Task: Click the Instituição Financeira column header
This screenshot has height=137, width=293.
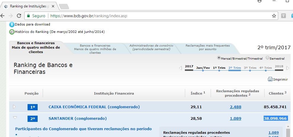Action: (114, 93)
